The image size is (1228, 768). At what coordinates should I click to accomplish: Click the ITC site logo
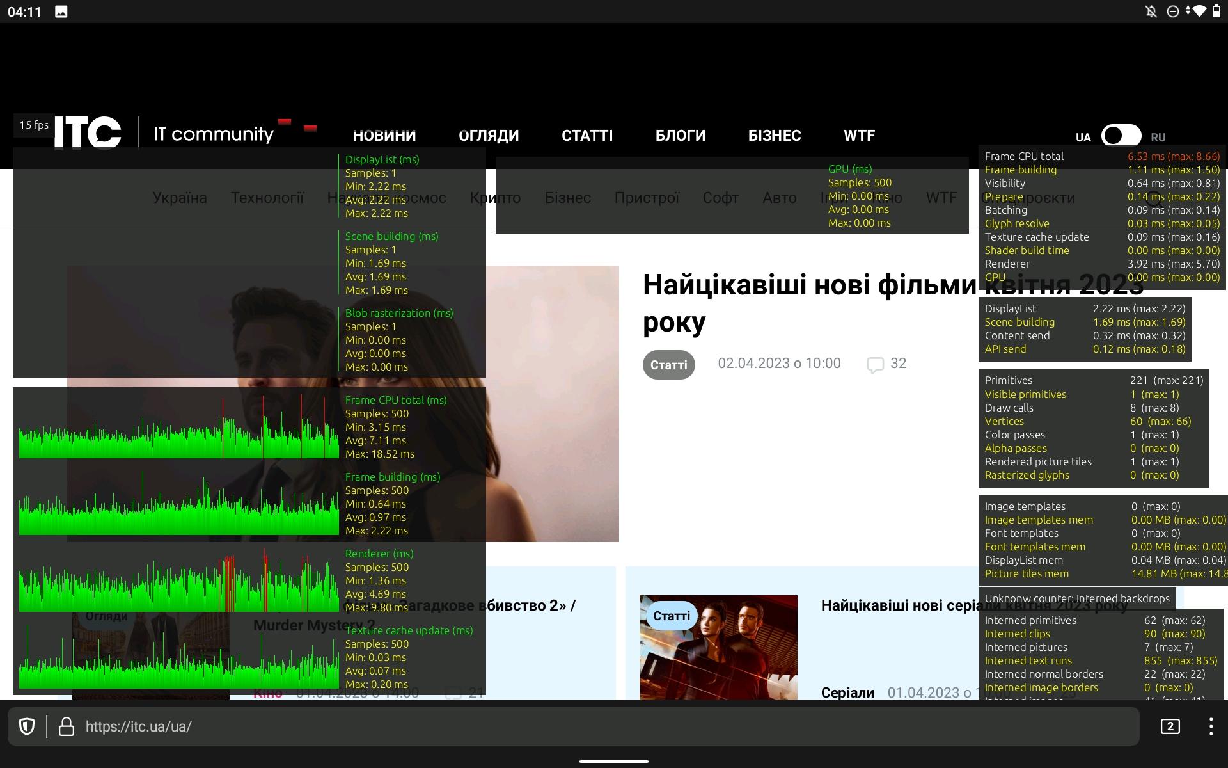[x=88, y=133]
